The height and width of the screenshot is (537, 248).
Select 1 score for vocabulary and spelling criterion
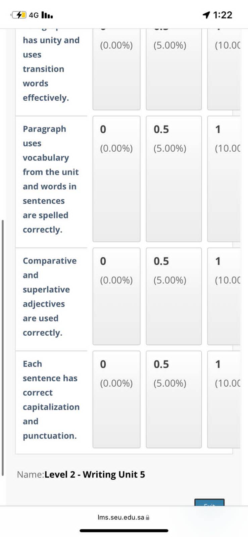click(x=224, y=179)
